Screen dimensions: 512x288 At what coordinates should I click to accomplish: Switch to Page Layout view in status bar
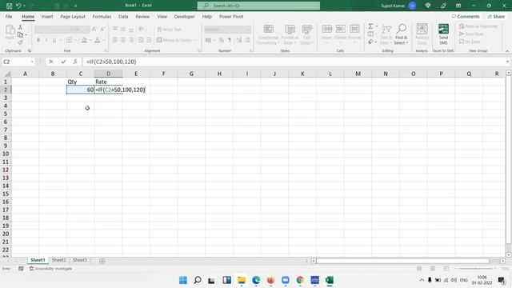coord(433,269)
